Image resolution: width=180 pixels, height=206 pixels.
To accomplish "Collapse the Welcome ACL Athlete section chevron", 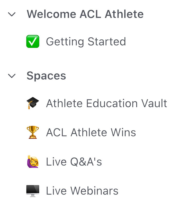I will [12, 14].
